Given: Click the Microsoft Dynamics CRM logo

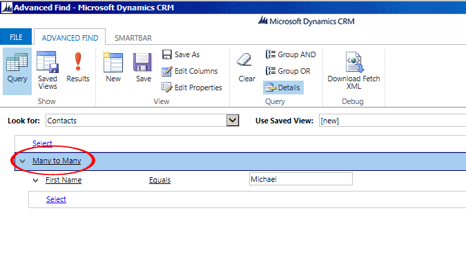Looking at the screenshot, I should click(x=306, y=21).
